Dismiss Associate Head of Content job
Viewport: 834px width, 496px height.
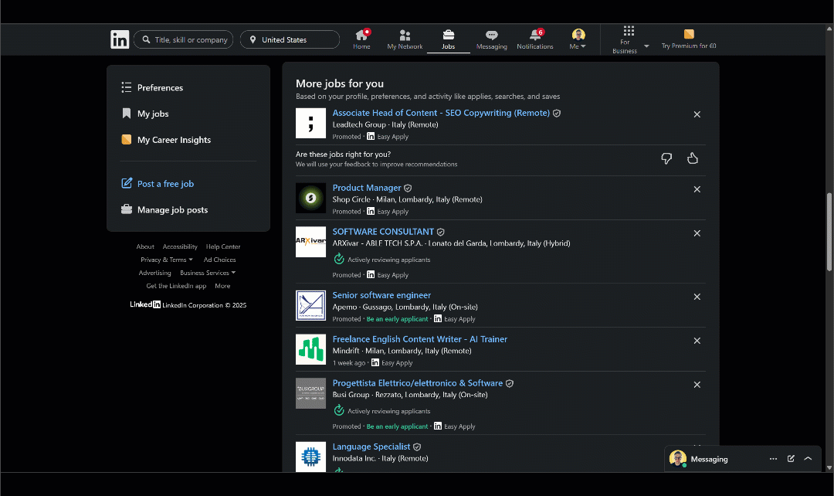(x=697, y=114)
